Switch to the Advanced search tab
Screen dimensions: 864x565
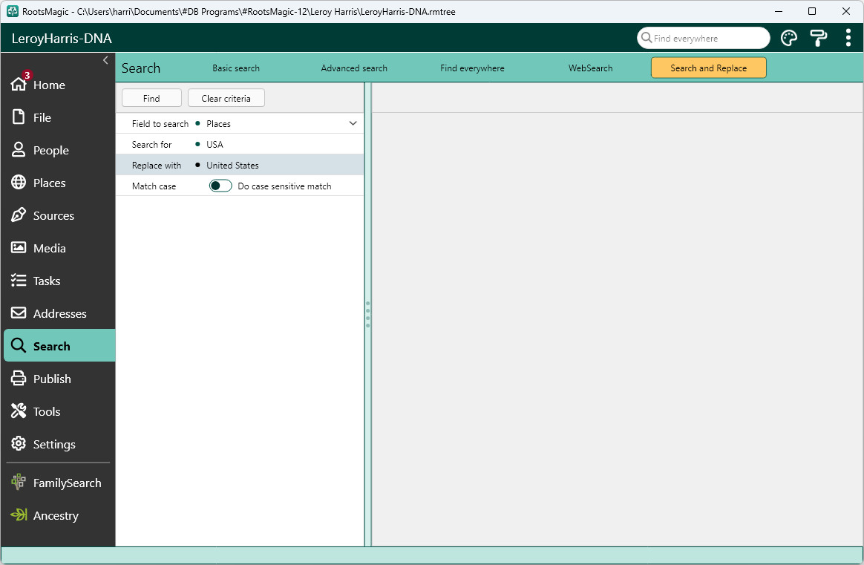pos(354,68)
